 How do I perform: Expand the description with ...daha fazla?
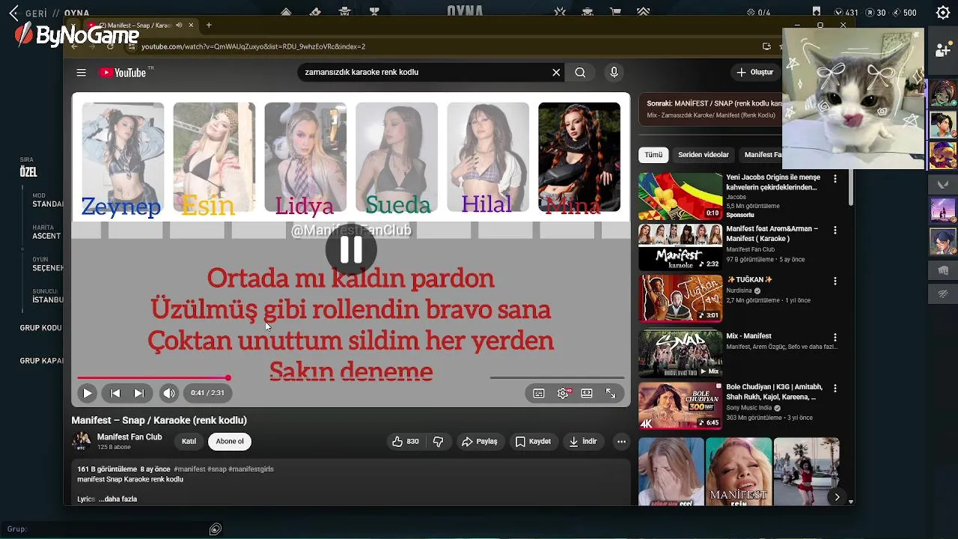point(118,499)
